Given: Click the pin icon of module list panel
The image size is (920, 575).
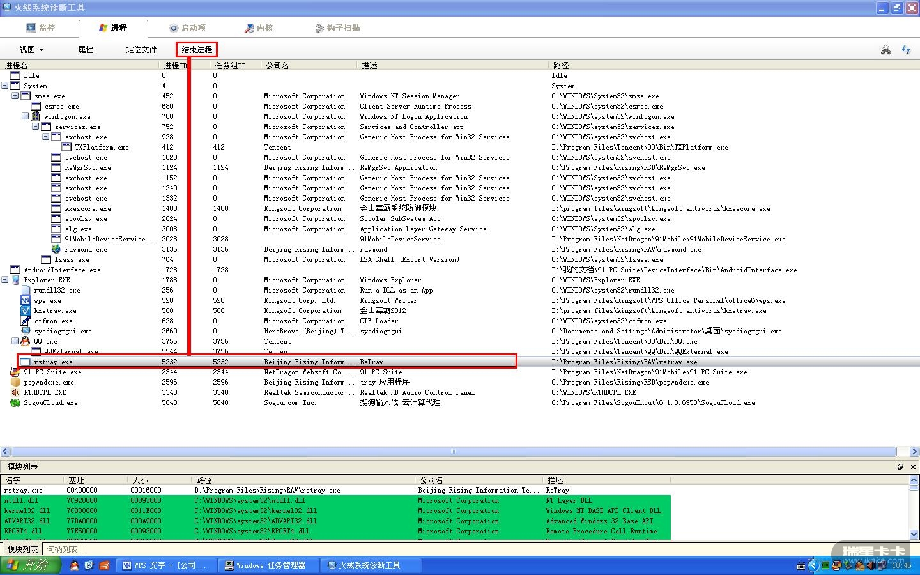Looking at the screenshot, I should pyautogui.click(x=900, y=467).
